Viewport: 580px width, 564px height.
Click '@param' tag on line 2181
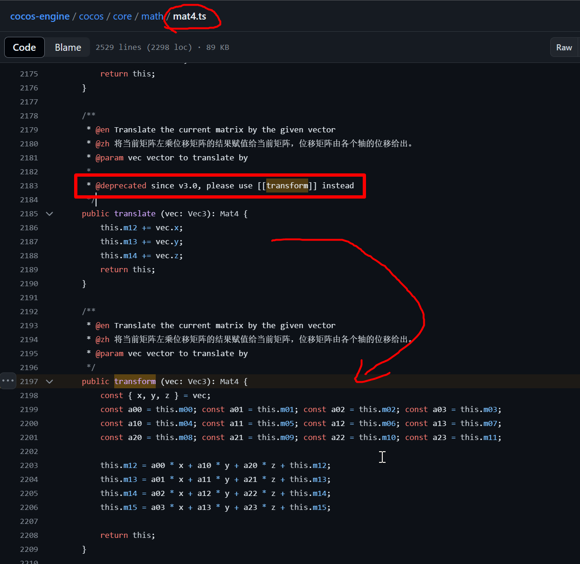click(x=110, y=158)
